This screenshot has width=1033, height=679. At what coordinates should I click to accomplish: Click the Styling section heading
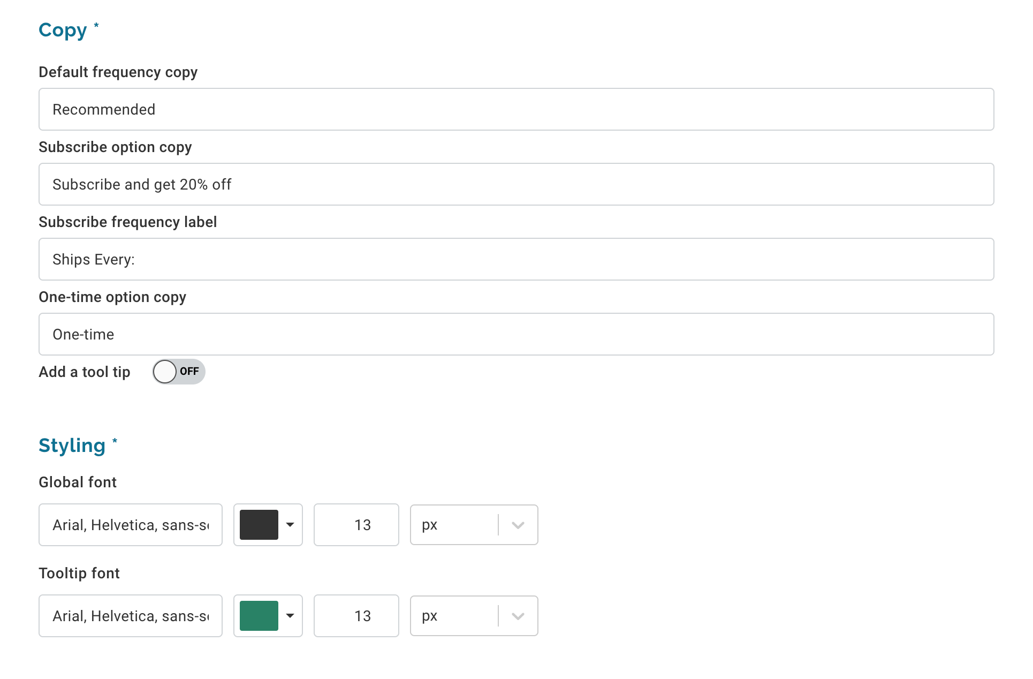[x=72, y=446]
